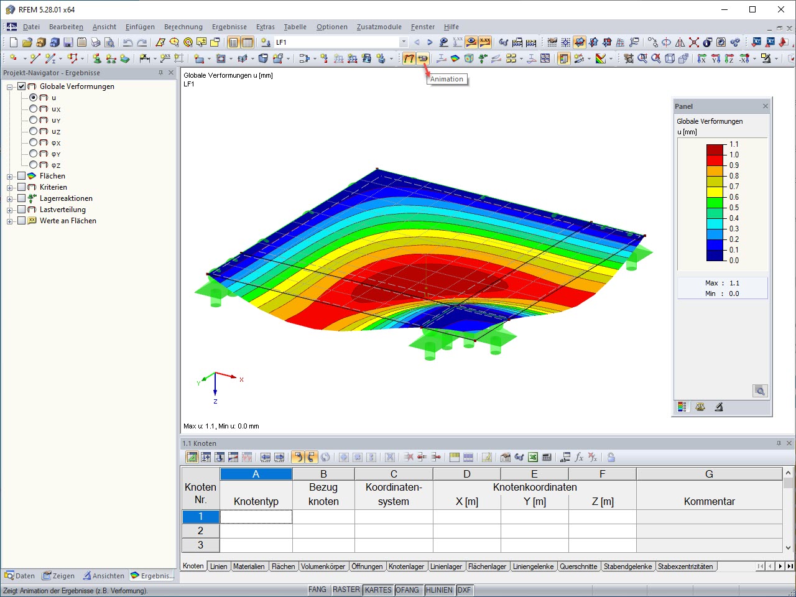
Task: Toggle the Table display icon
Action: (x=247, y=42)
